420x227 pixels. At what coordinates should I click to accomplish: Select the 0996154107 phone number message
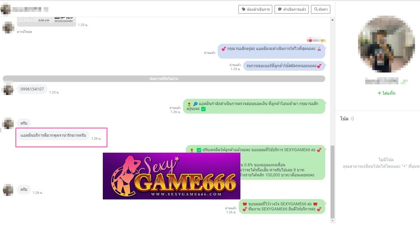click(x=32, y=89)
